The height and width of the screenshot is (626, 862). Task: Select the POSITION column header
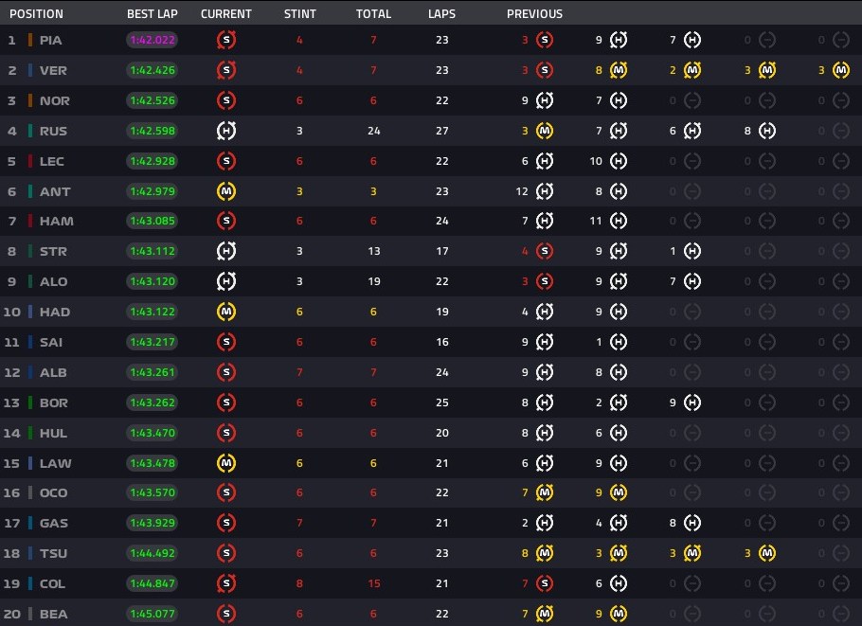coord(36,14)
